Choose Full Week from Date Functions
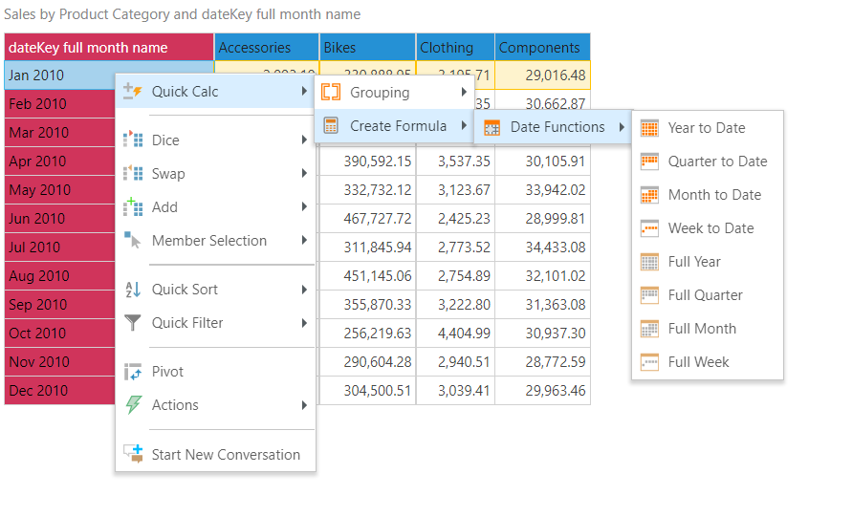 pyautogui.click(x=698, y=362)
